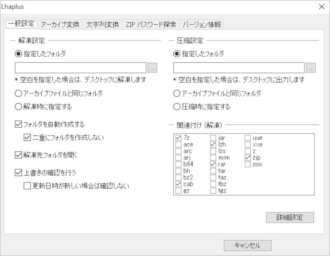Select 圧縮時に指定する radio option
The image size is (330, 256).
tap(177, 107)
